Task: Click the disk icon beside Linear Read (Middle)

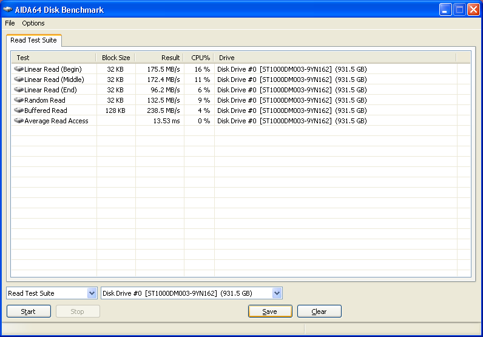Action: (19, 80)
